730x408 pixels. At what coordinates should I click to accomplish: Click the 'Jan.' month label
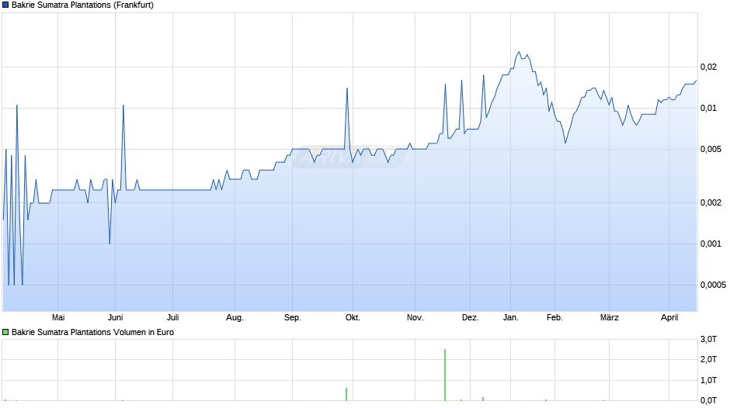(511, 317)
